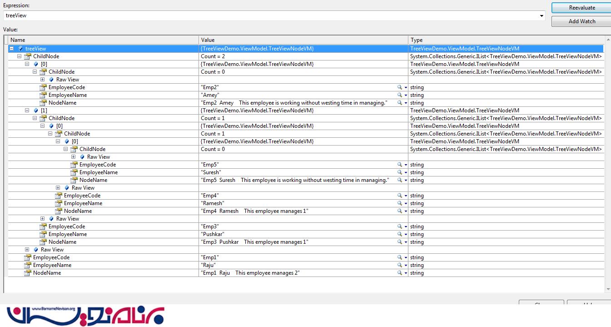Click visualizer magnifier for "Amey" value

tap(400, 95)
